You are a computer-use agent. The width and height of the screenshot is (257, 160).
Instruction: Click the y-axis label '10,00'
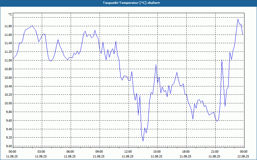click(8, 103)
